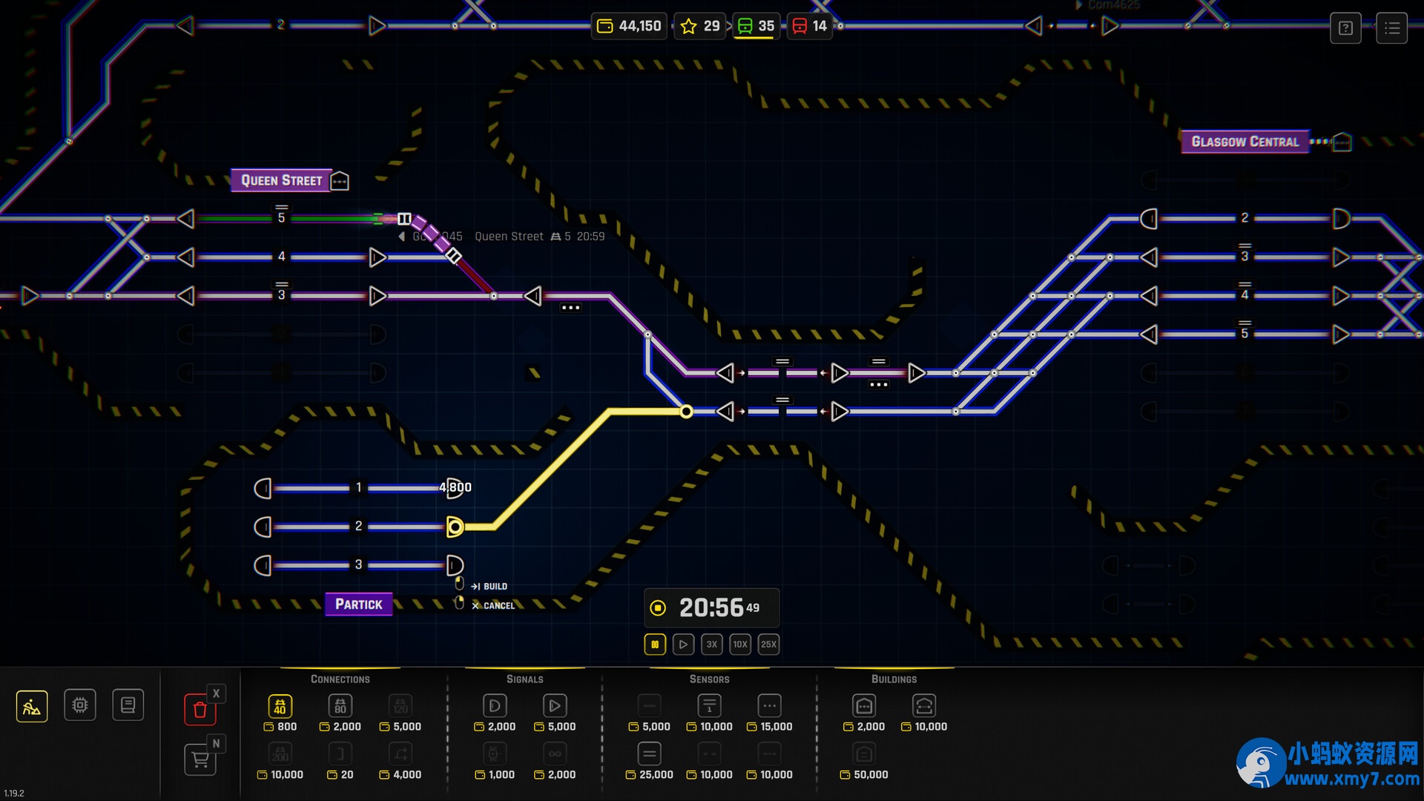Viewport: 1424px width, 801px height.
Task: Switch game speed to 3X
Action: point(711,645)
